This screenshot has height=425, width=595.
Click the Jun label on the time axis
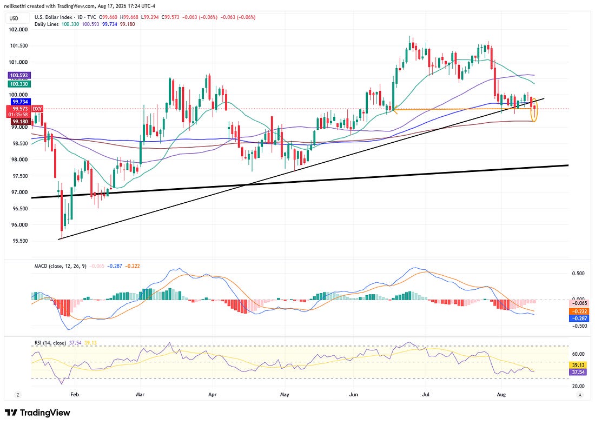tap(353, 395)
